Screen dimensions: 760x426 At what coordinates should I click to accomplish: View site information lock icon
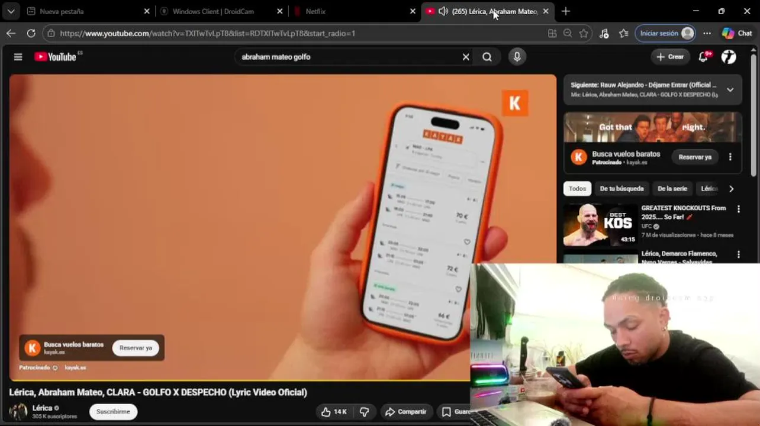[x=51, y=33]
